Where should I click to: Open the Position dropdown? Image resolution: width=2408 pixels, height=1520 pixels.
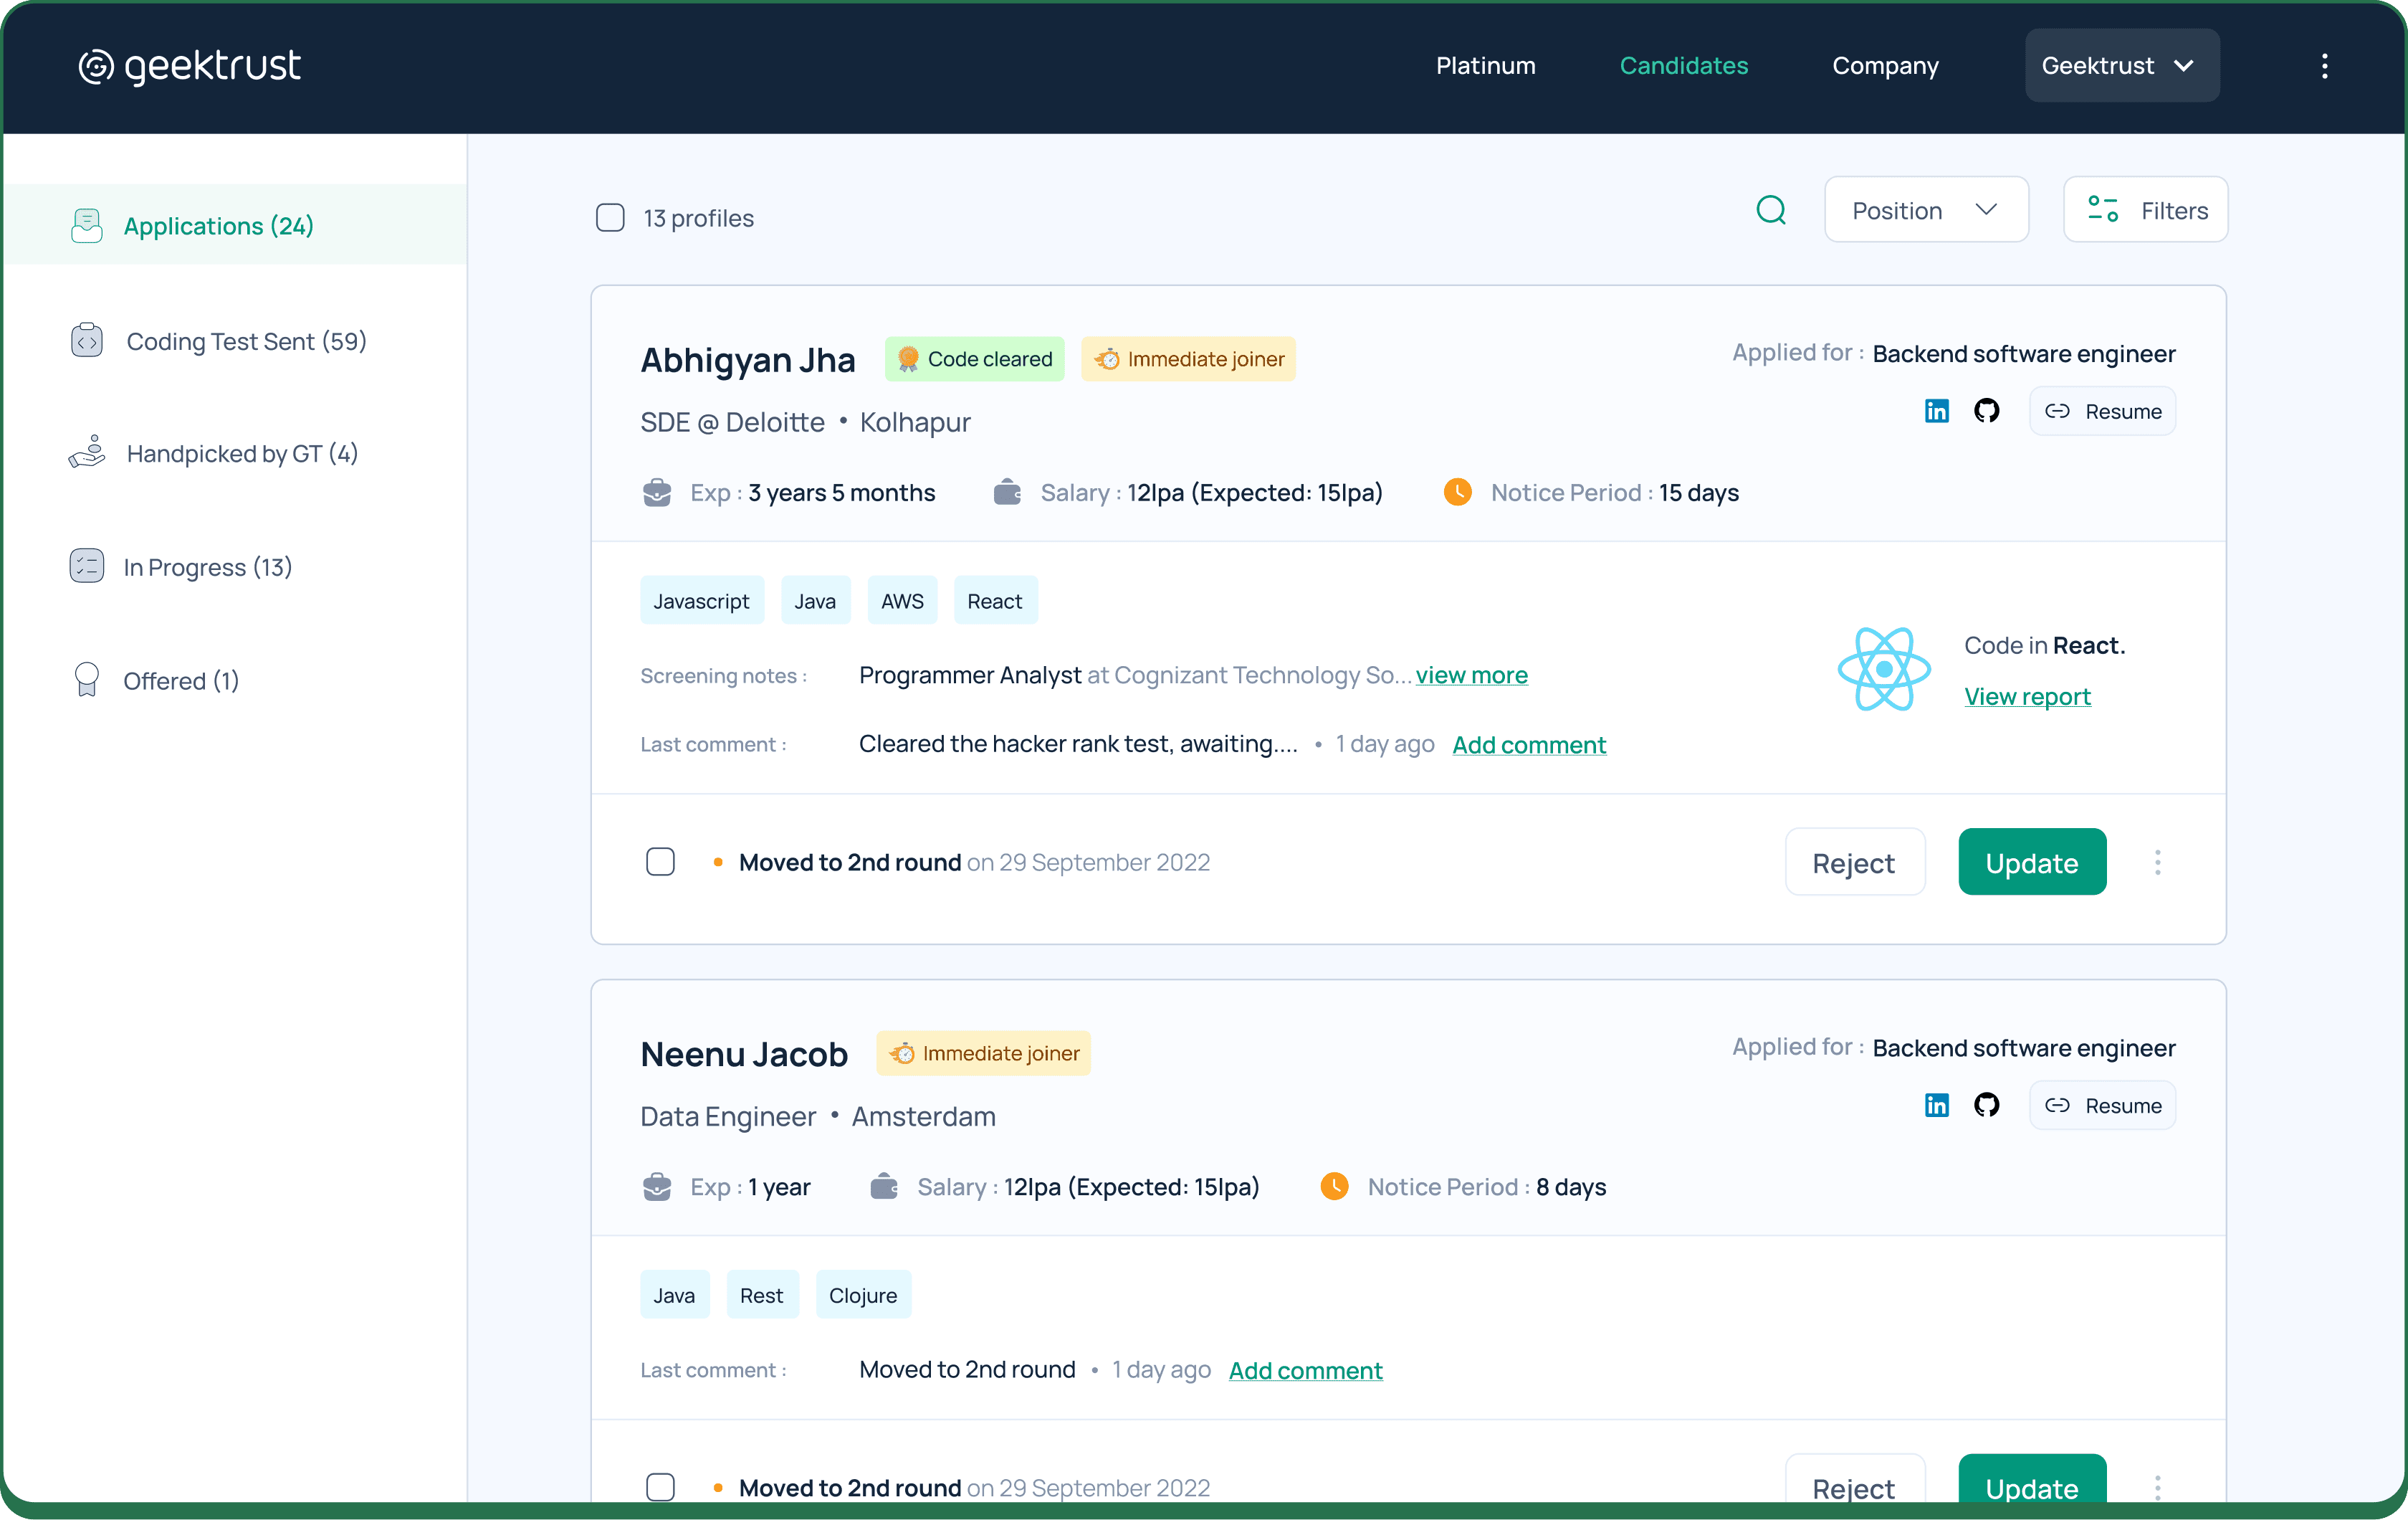click(x=1926, y=210)
